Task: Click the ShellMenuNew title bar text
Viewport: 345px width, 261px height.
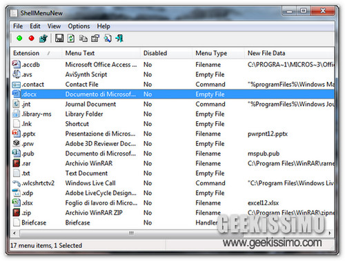Action: point(41,13)
